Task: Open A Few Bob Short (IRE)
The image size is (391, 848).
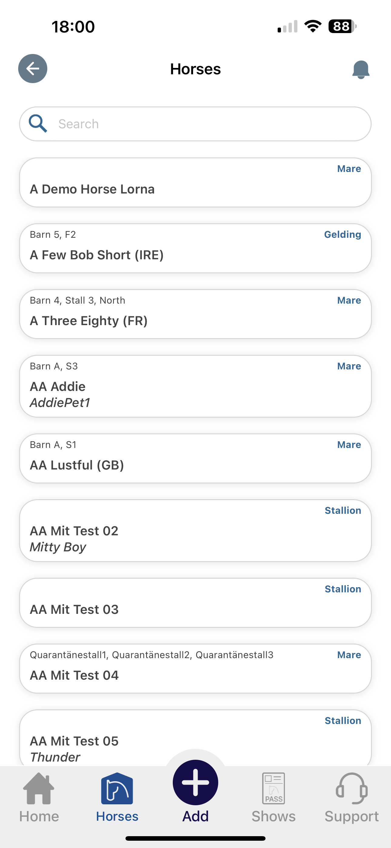Action: pos(195,248)
